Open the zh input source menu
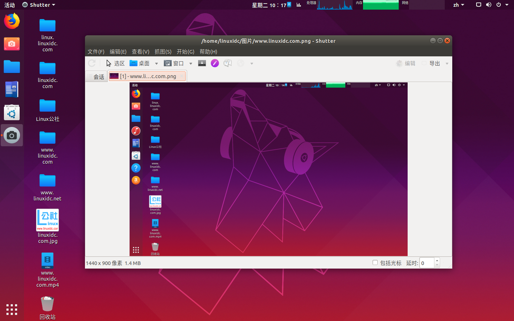Image resolution: width=514 pixels, height=321 pixels. 459,5
